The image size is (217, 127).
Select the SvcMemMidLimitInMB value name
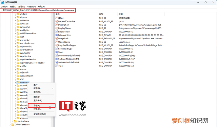pyautogui.click(x=69, y=59)
